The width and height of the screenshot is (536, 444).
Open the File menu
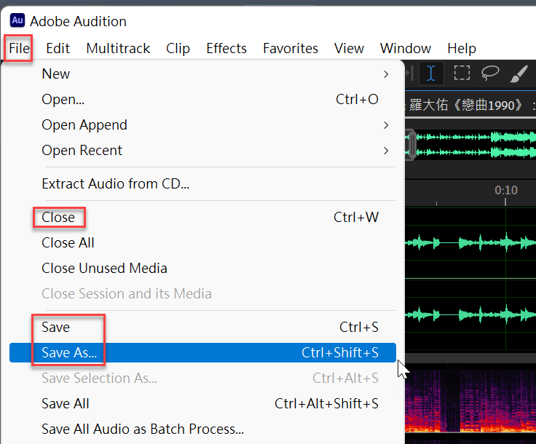(19, 48)
